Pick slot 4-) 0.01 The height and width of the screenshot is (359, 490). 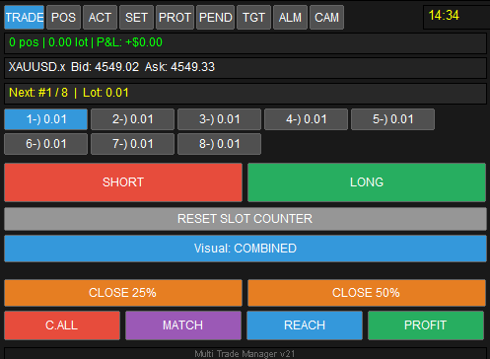pyautogui.click(x=306, y=119)
